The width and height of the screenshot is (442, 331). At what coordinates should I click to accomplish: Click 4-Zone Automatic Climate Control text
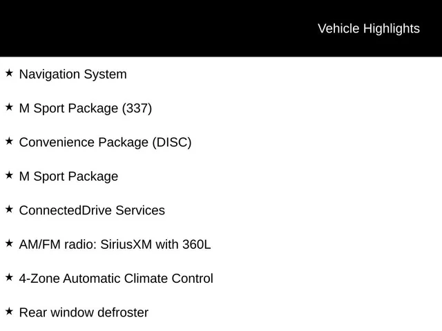(116, 279)
